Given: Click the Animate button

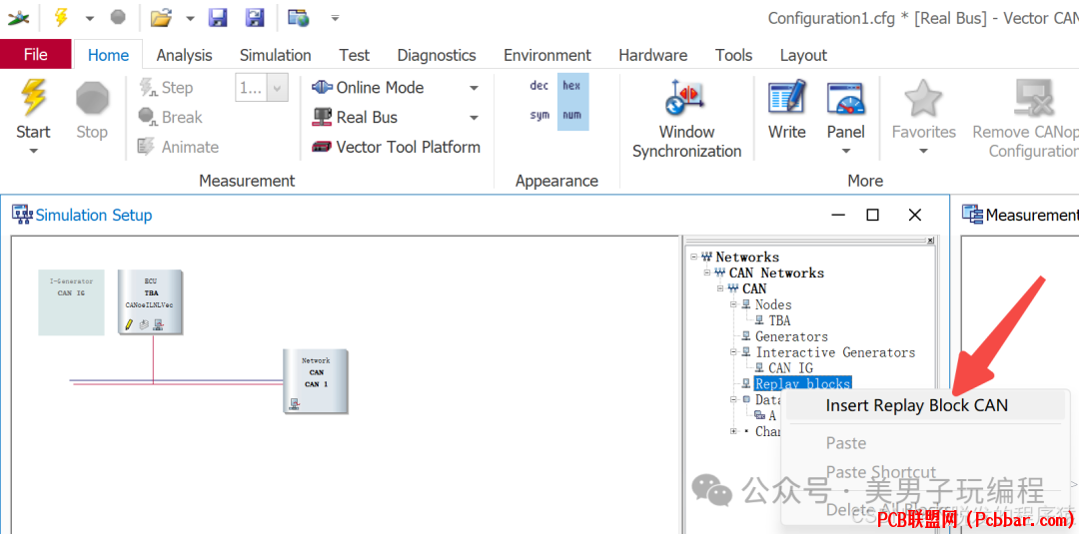Looking at the screenshot, I should click(x=178, y=147).
